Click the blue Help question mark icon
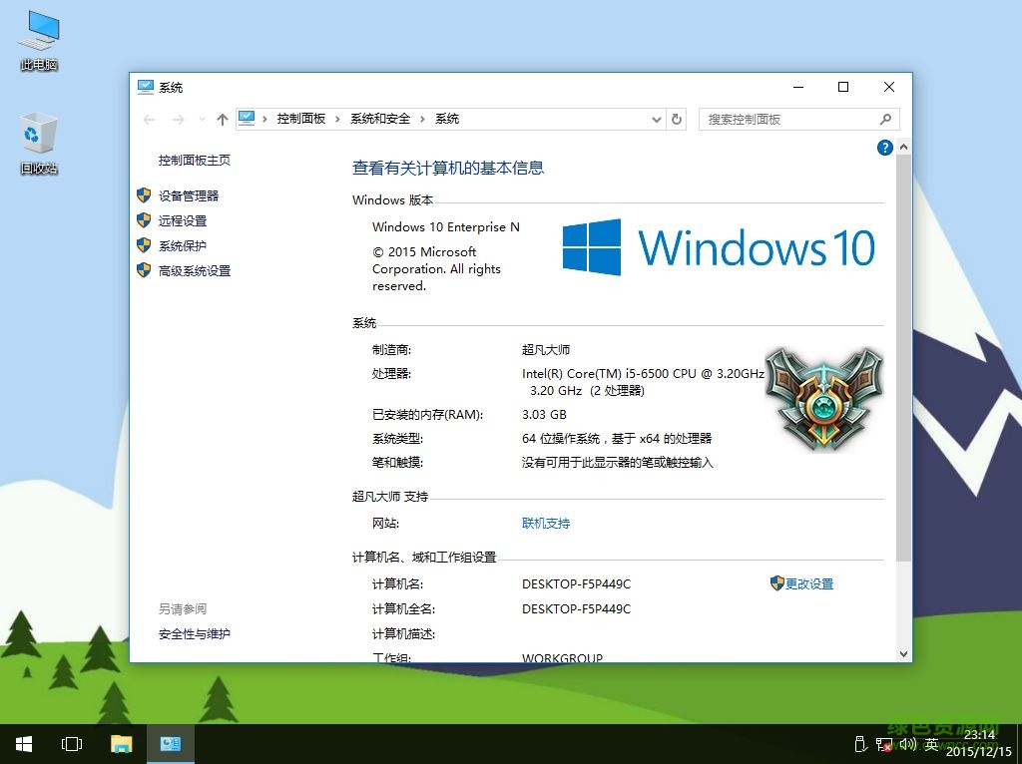Viewport: 1022px width, 764px height. tap(884, 148)
